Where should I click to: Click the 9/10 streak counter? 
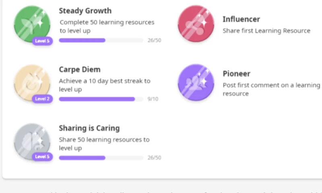tap(153, 99)
